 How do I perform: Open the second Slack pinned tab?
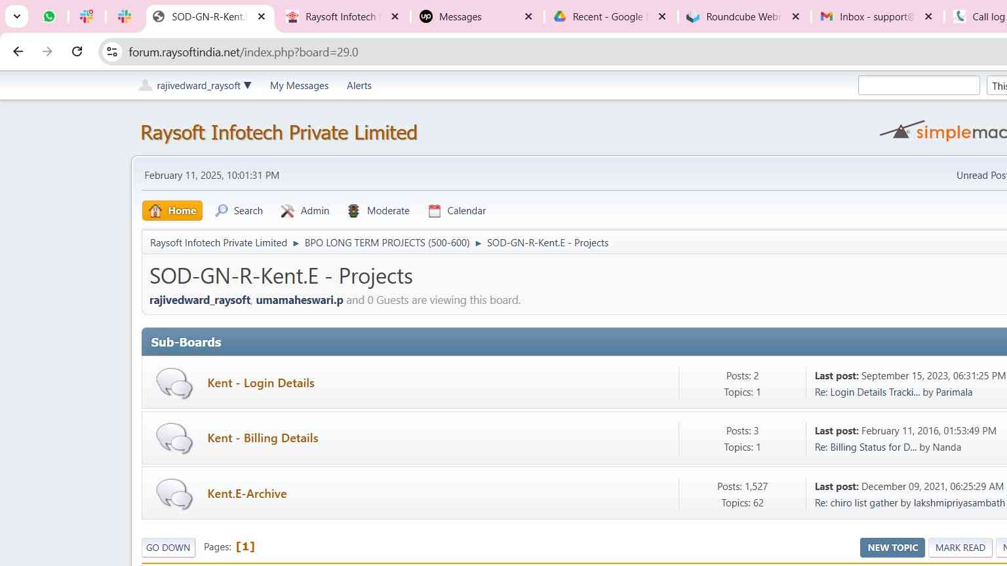click(x=125, y=16)
